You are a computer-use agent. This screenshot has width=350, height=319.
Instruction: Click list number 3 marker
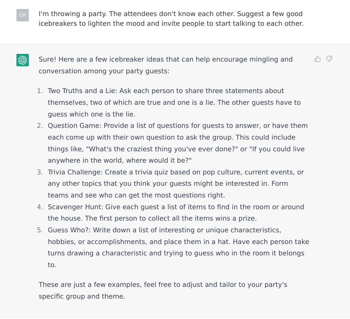[x=40, y=172]
